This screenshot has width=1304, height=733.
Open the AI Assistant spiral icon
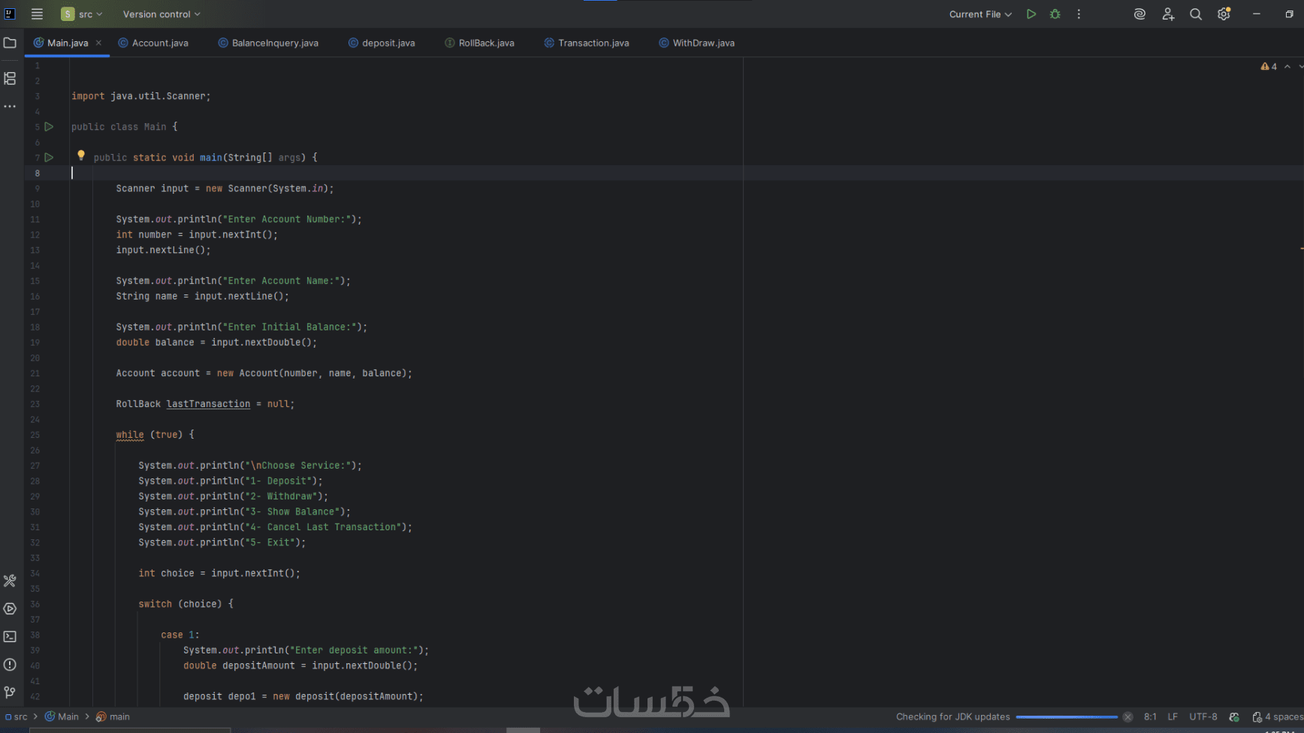pyautogui.click(x=1139, y=14)
